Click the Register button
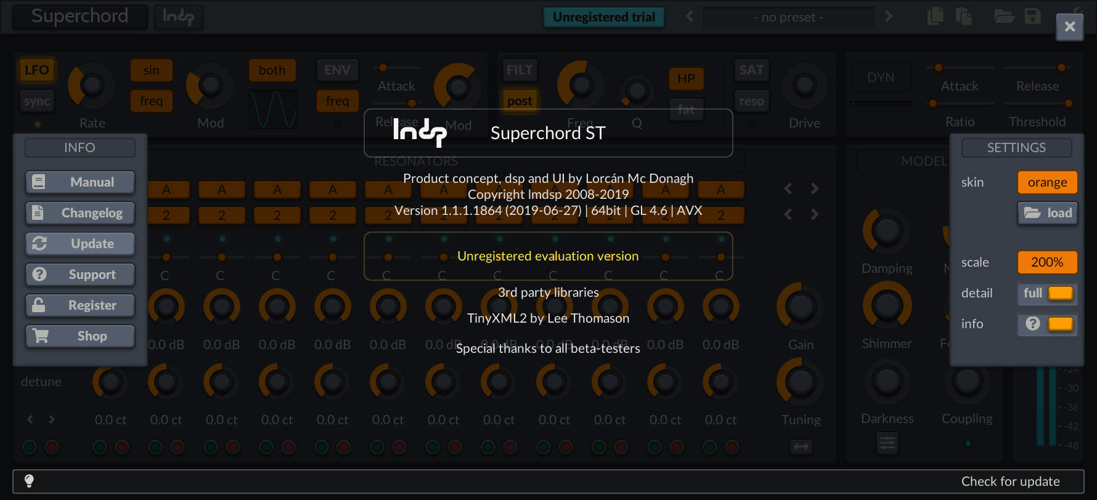The image size is (1097, 500). (80, 305)
